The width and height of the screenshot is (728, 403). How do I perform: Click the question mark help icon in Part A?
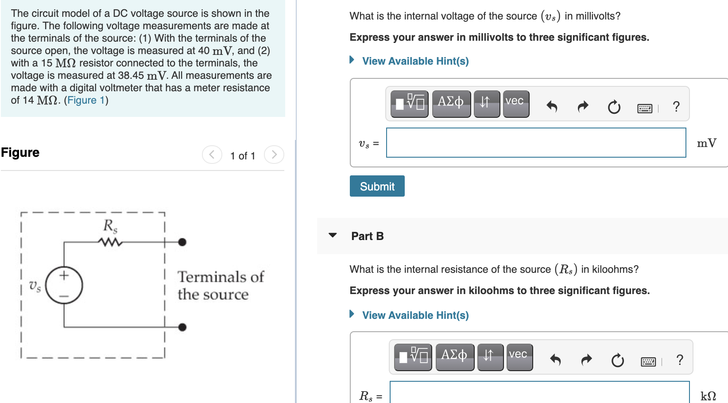click(676, 106)
